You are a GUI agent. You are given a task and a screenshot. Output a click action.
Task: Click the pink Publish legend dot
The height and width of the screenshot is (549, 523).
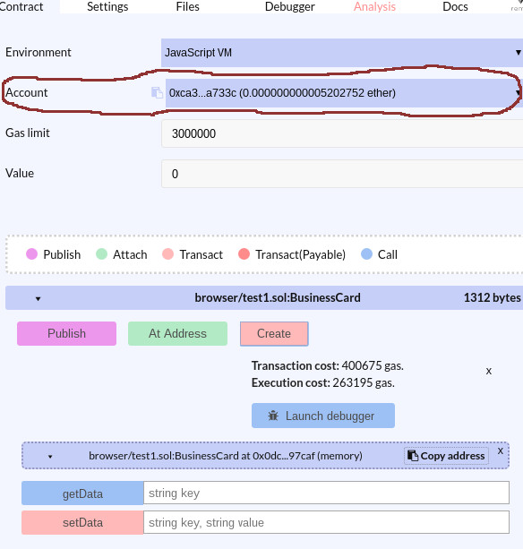point(31,254)
